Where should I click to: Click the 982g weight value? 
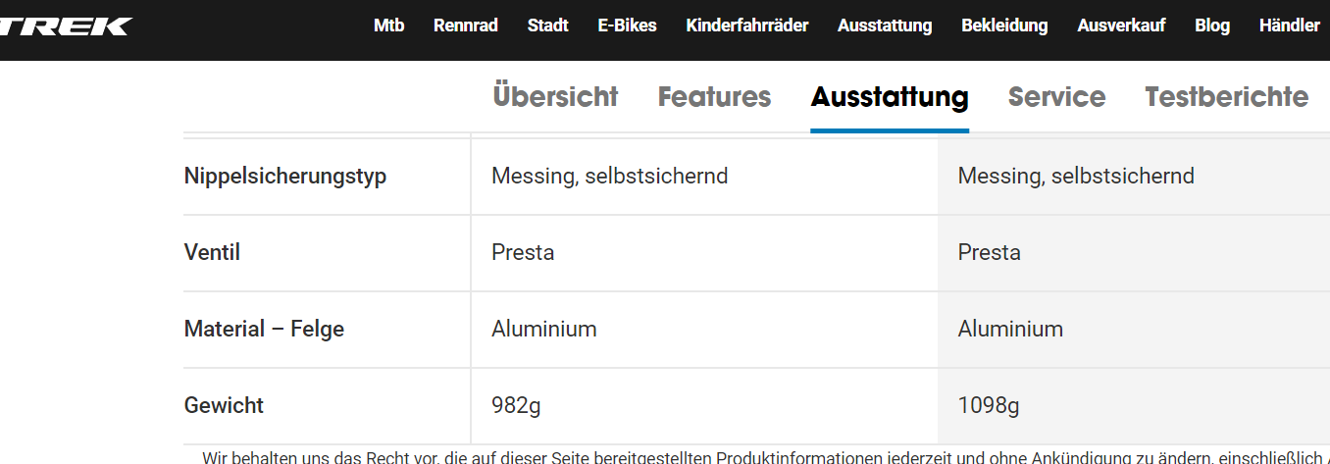click(516, 405)
